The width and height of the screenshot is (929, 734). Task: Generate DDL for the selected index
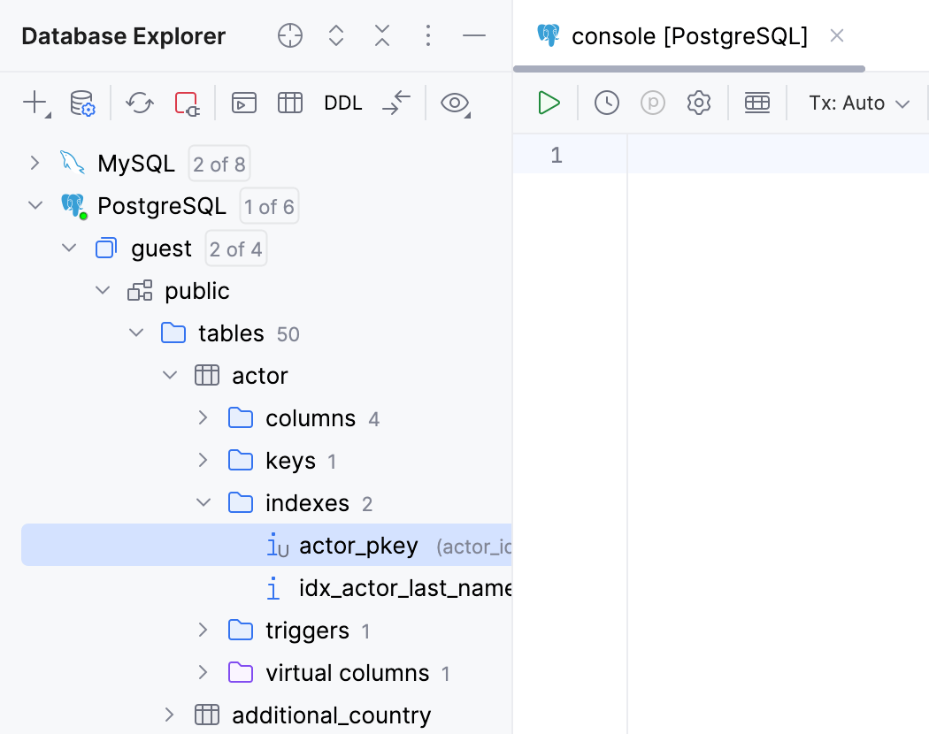(x=343, y=103)
